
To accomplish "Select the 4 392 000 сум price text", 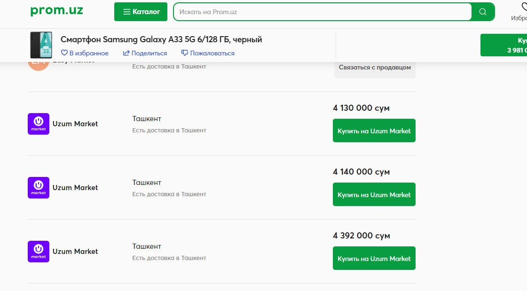I will tap(362, 236).
